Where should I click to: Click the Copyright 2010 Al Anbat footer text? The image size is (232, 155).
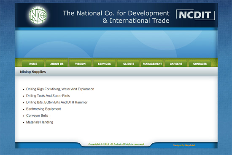(116, 144)
